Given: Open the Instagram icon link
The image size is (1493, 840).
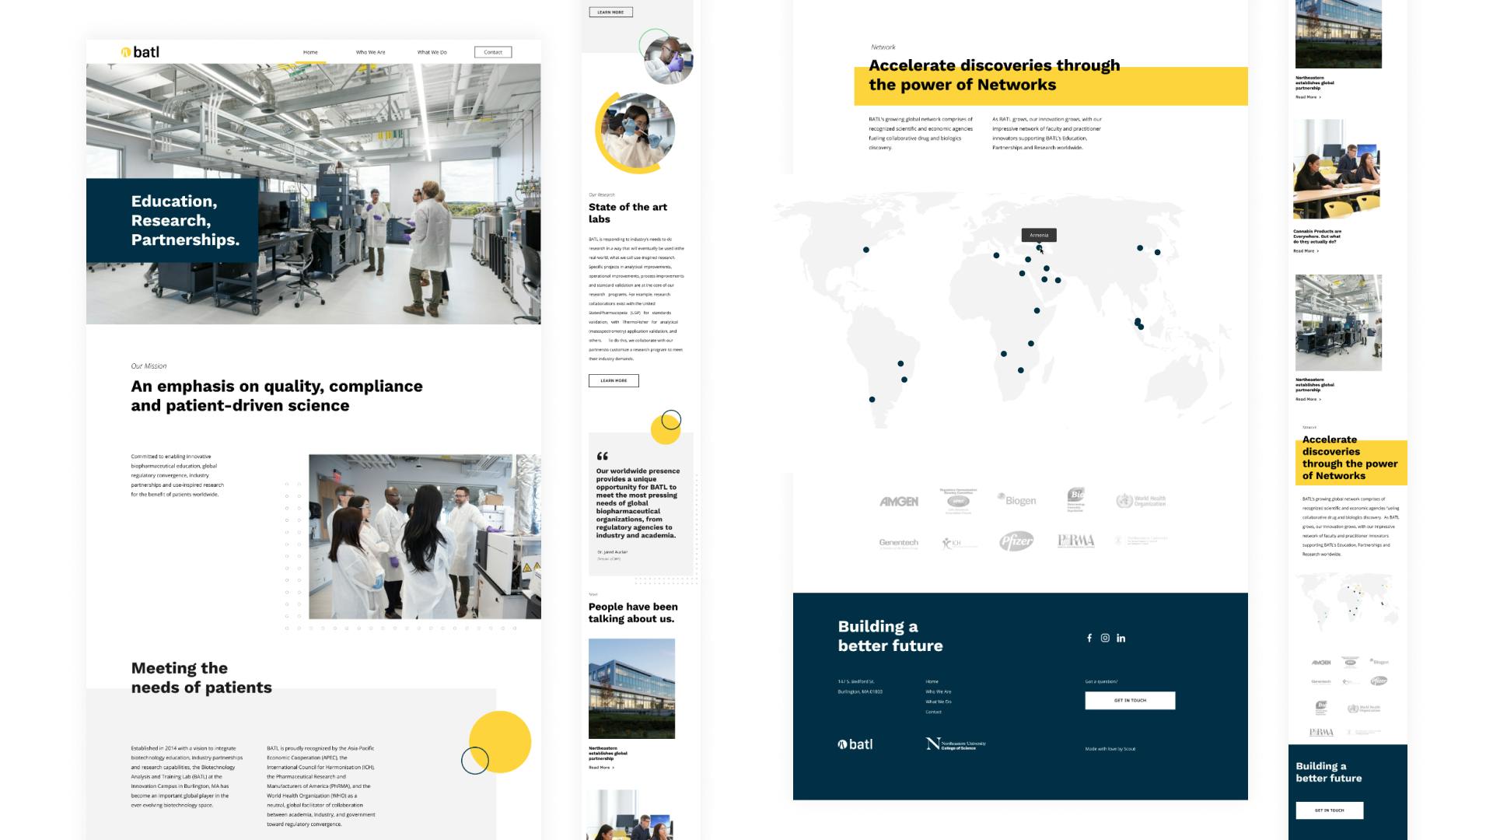Looking at the screenshot, I should (1105, 638).
